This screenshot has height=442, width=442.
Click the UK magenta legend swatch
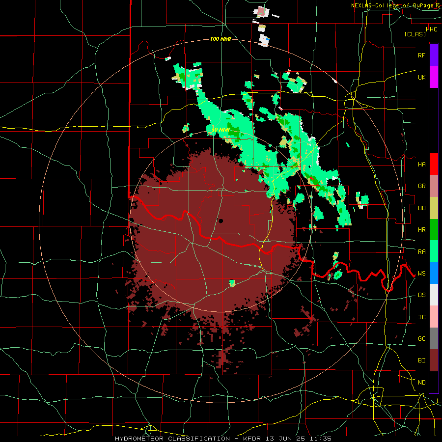tap(434, 77)
